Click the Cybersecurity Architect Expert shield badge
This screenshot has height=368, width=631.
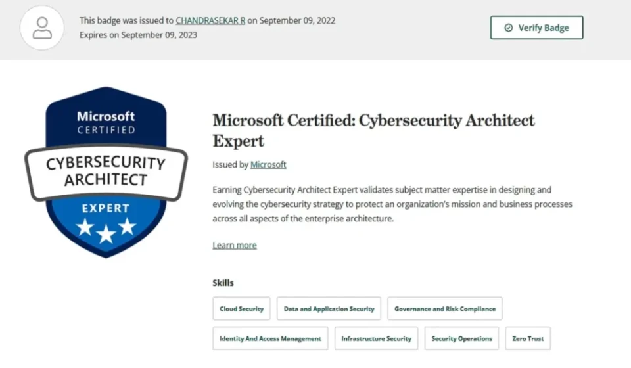pyautogui.click(x=106, y=172)
